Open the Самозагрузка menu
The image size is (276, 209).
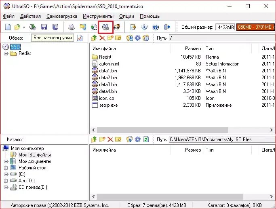tap(62, 16)
